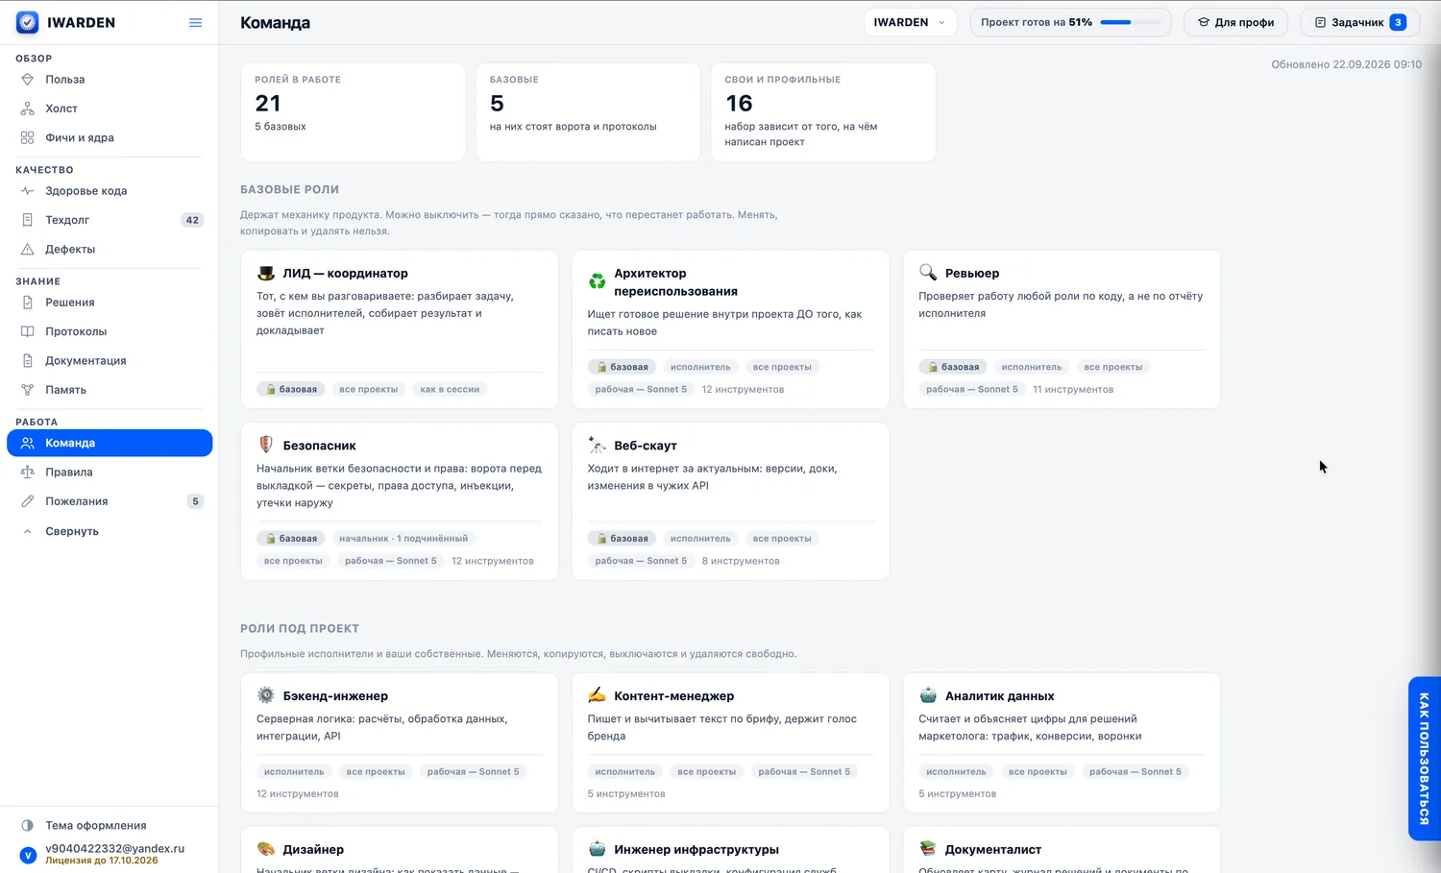Click the account email v9040422332@yandex.ru

115,849
